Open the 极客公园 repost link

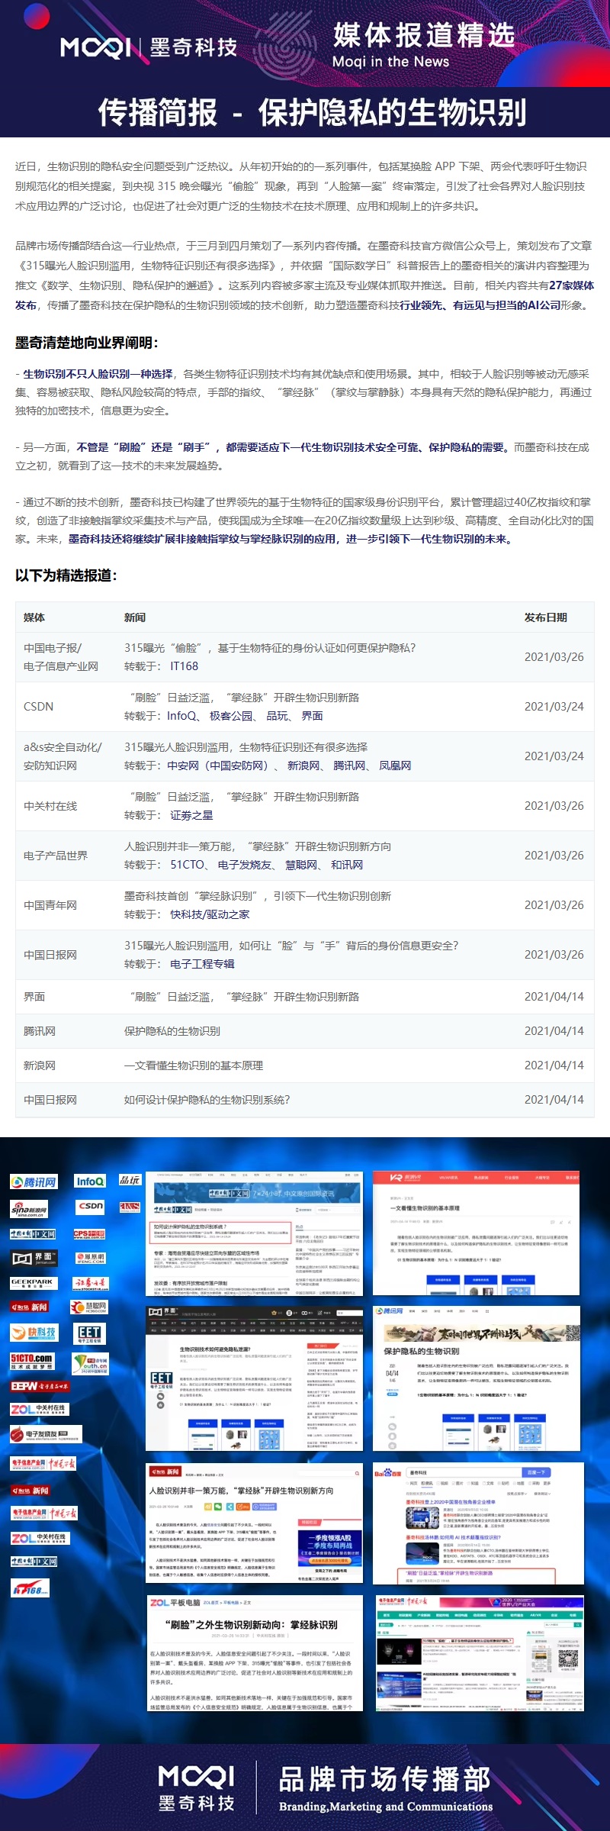click(230, 716)
